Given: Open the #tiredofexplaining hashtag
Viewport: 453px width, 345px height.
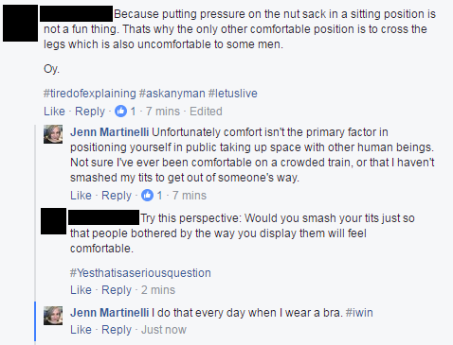Looking at the screenshot, I should (90, 94).
